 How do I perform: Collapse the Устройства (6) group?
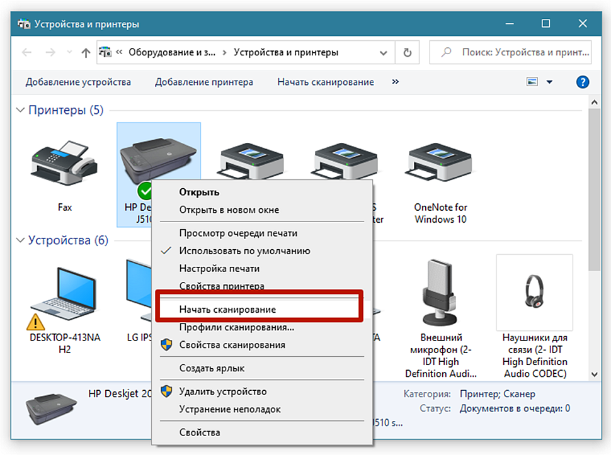[x=20, y=240]
